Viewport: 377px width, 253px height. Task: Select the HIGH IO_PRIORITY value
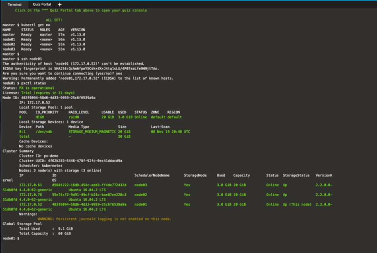(x=40, y=117)
